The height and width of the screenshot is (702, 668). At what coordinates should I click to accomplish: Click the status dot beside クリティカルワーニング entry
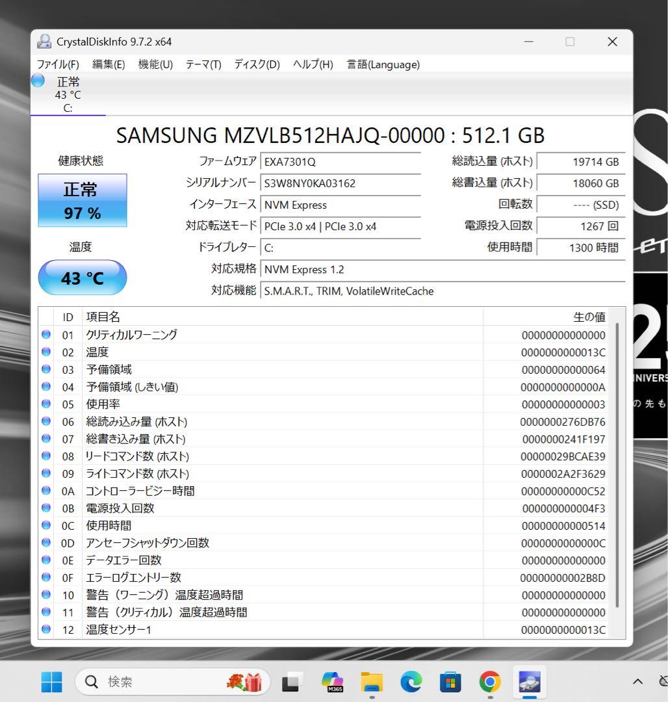pyautogui.click(x=45, y=334)
